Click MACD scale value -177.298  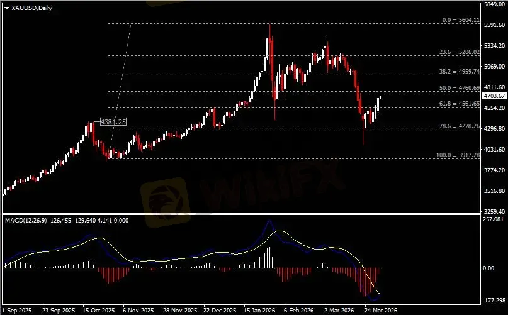[494, 301]
